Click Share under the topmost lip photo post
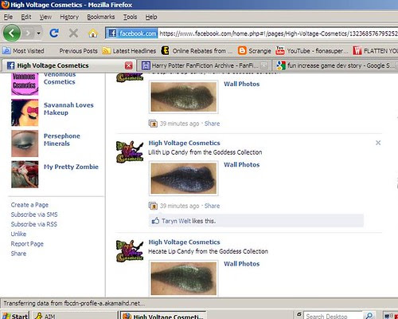 click(212, 124)
